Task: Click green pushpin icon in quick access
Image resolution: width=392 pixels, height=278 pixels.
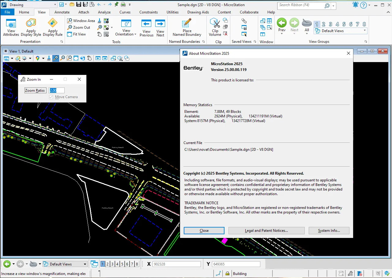Action: [x=116, y=5]
